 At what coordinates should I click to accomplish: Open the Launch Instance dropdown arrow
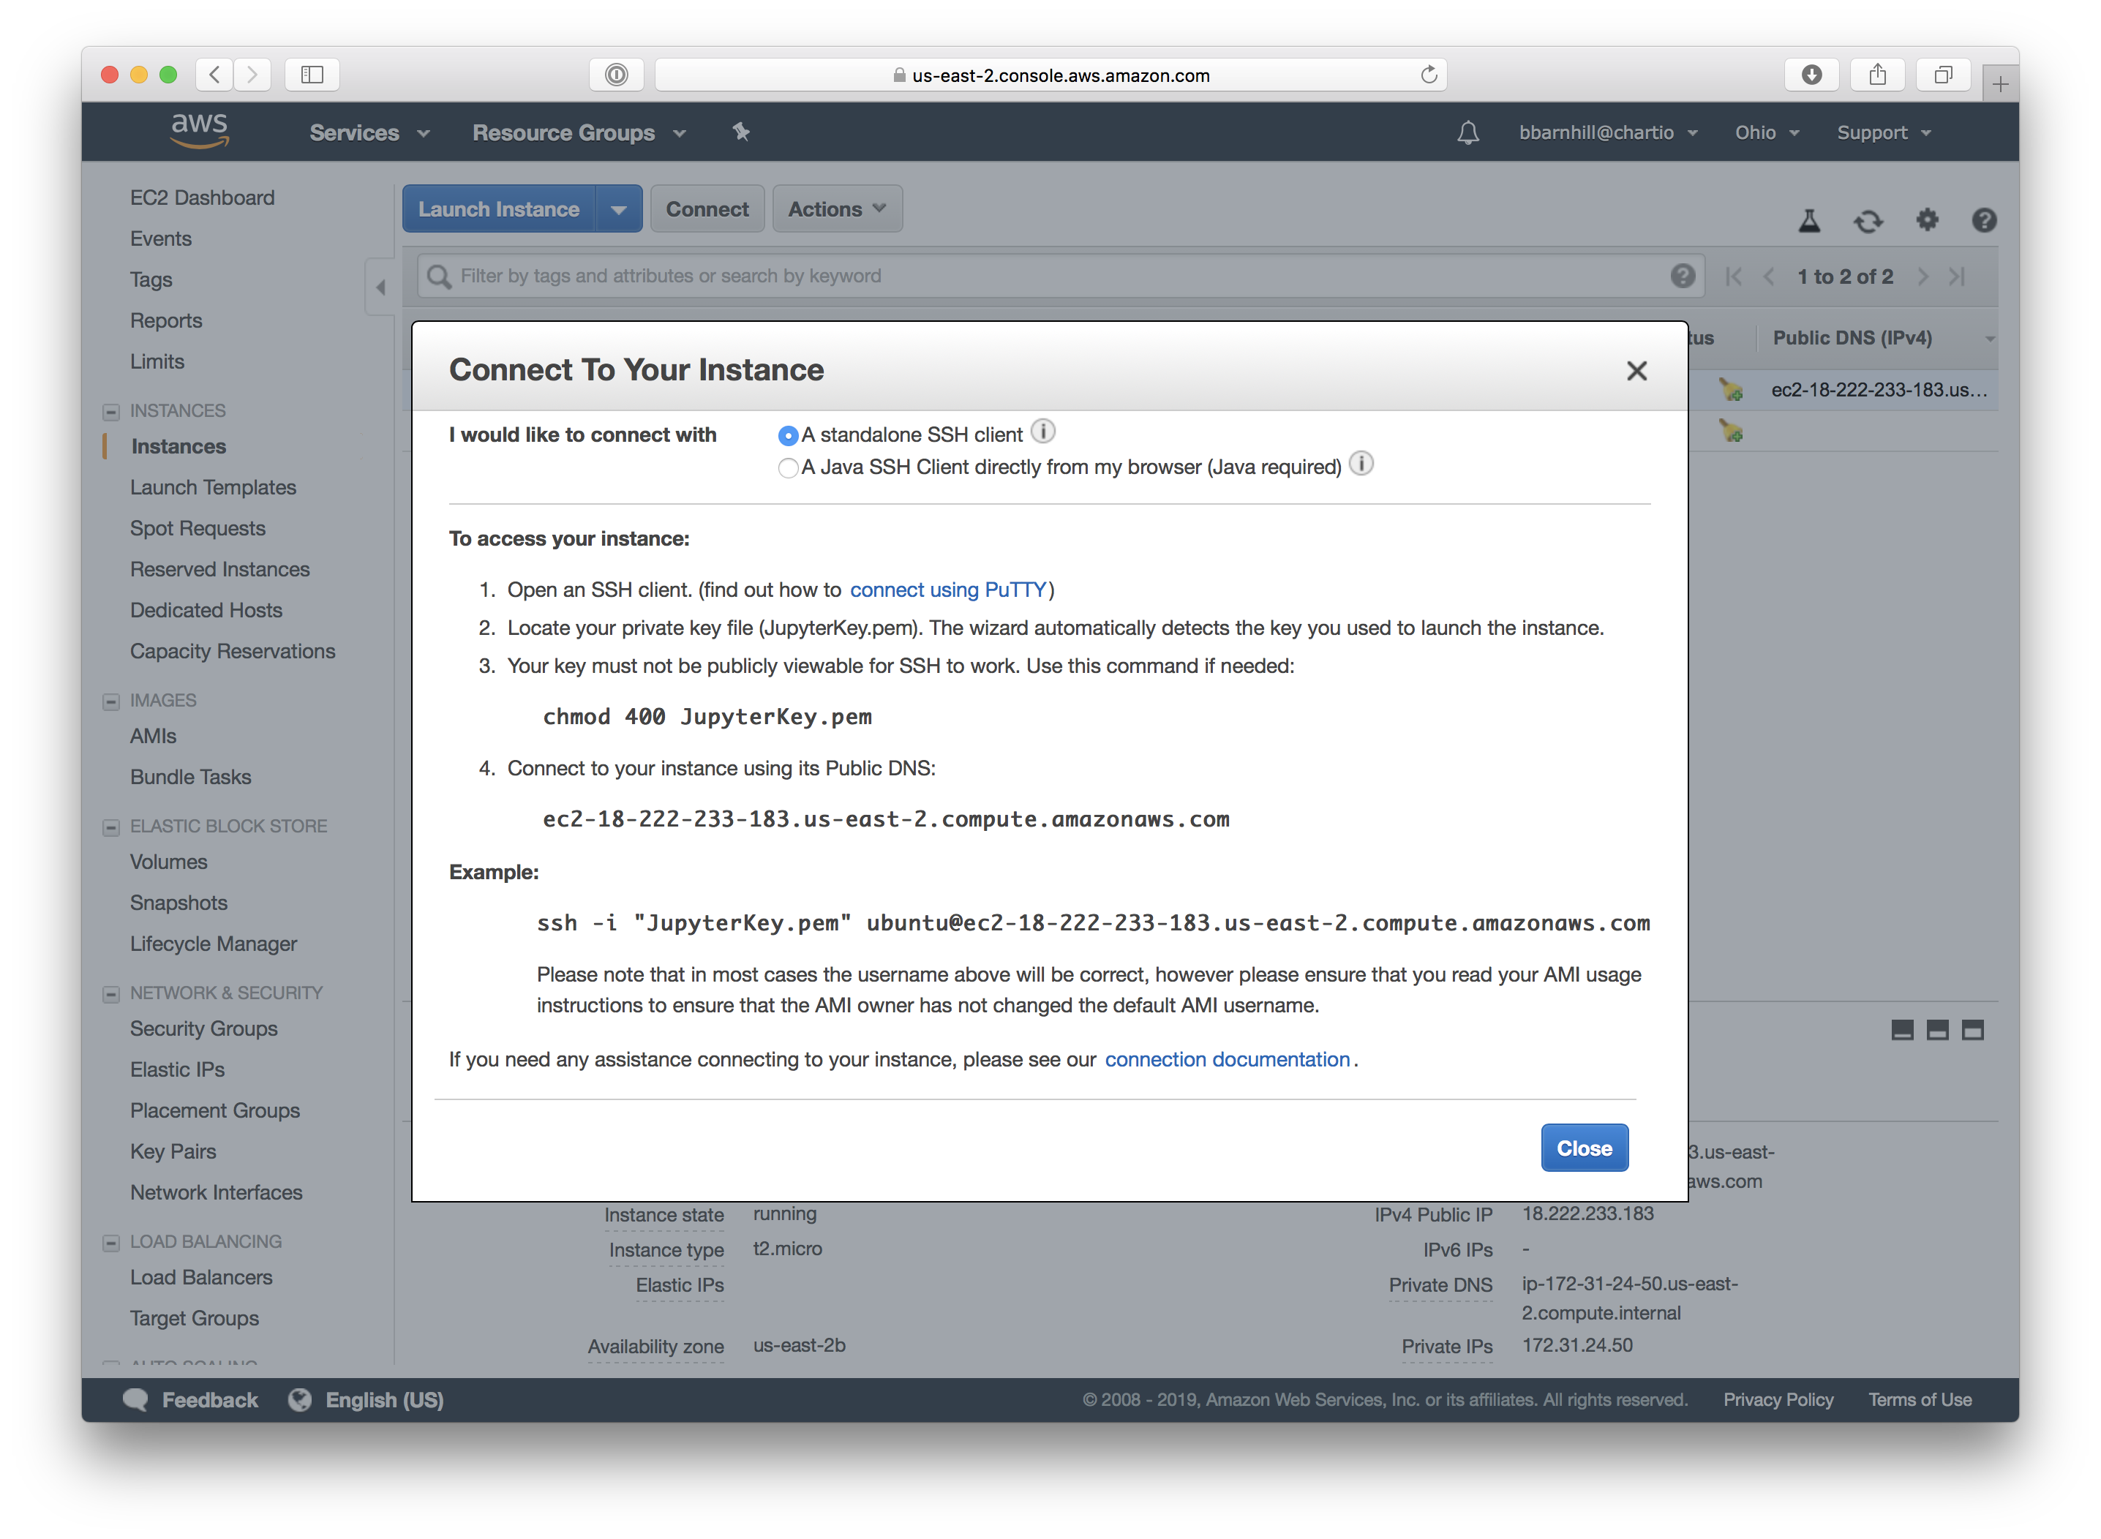[x=619, y=210]
